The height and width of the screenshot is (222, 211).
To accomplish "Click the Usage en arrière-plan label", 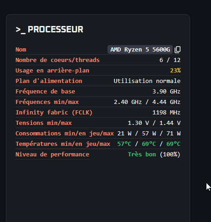I will (52, 71).
